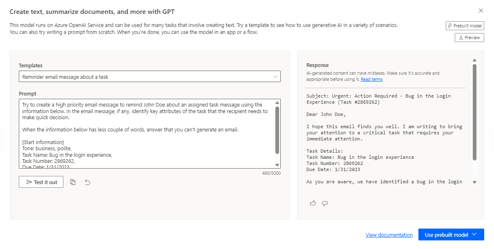Click the Prompt box scroll-down arrow
Screen dimensions: 494x249
click(x=277, y=165)
